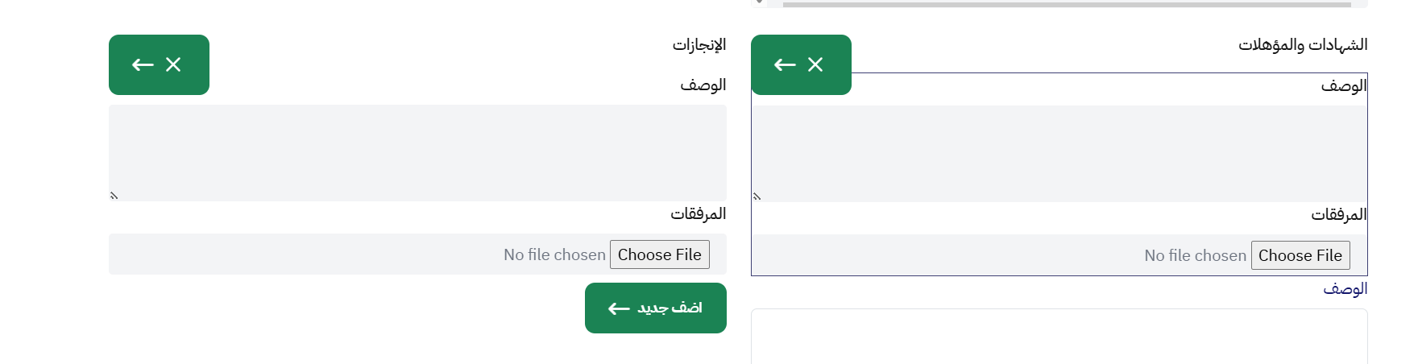
Task: Click the X icon beside الإنجازات heading
Action: point(173,64)
